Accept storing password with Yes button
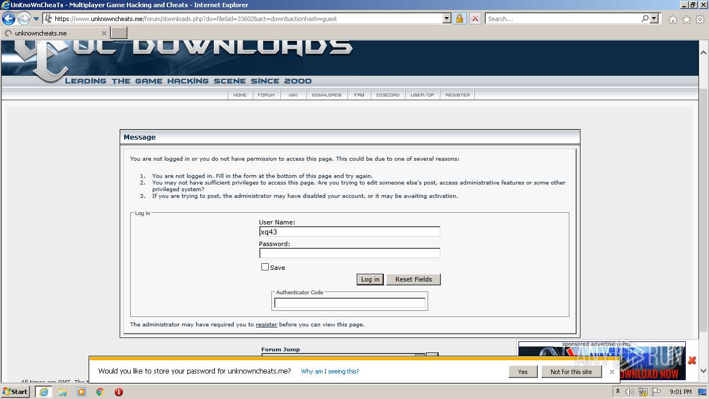709x399 pixels. tap(522, 372)
